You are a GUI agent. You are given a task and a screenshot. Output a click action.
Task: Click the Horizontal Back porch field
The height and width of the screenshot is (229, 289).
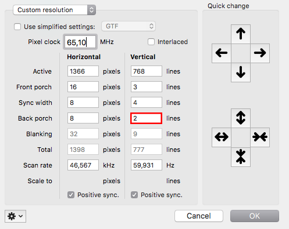pyautogui.click(x=83, y=118)
